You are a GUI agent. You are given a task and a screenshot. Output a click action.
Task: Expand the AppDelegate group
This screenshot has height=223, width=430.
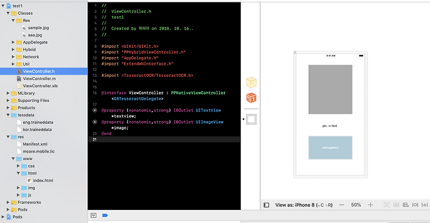tap(13, 42)
